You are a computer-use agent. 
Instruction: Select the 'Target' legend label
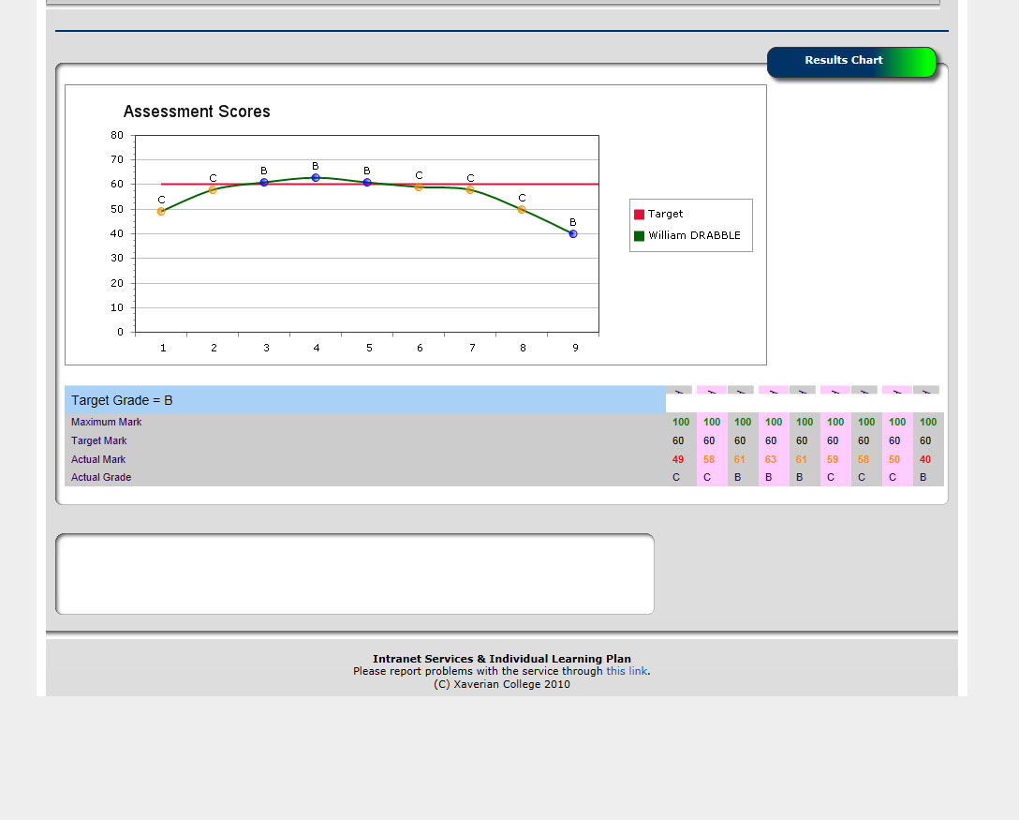click(x=666, y=214)
